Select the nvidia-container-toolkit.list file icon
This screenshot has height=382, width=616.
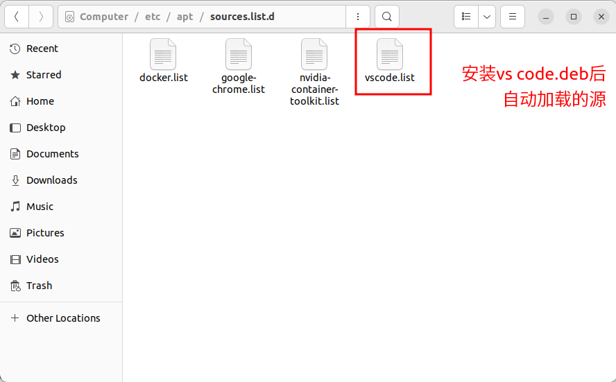pyautogui.click(x=314, y=54)
